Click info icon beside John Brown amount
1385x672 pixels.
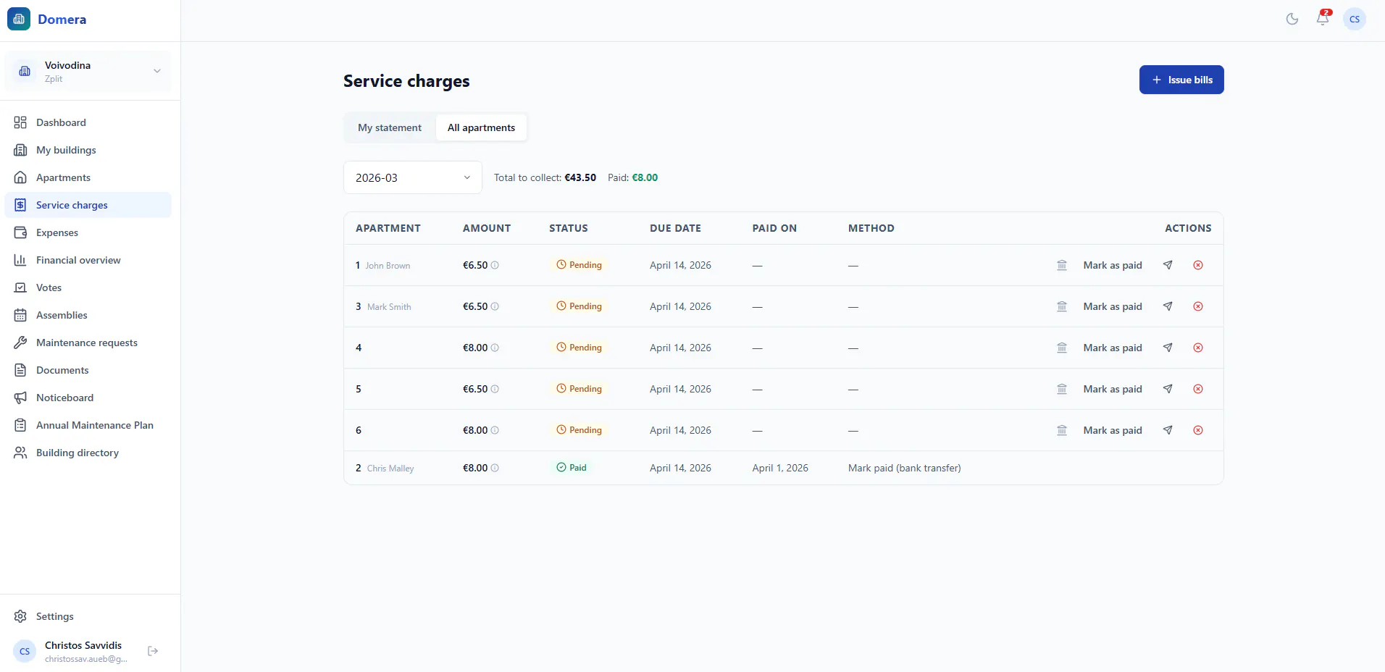tap(495, 265)
